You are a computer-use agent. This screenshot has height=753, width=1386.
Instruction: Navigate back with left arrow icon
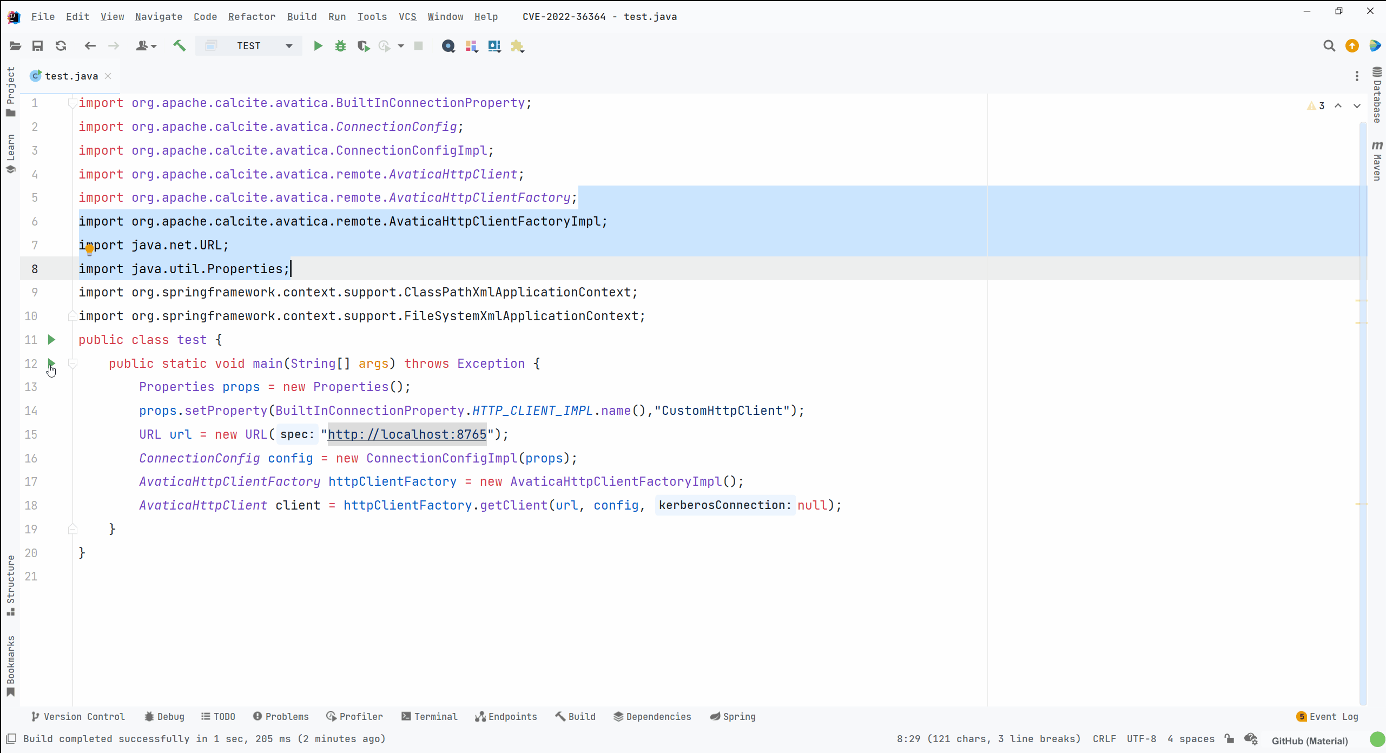90,46
